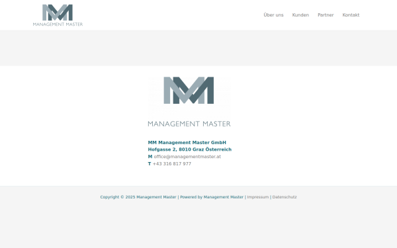The image size is (397, 248).
Task: Click address Hofgasse 2, 8010 Graz Österreich
Action: point(190,149)
